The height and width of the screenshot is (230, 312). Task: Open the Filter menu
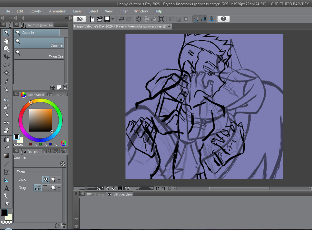tap(124, 11)
